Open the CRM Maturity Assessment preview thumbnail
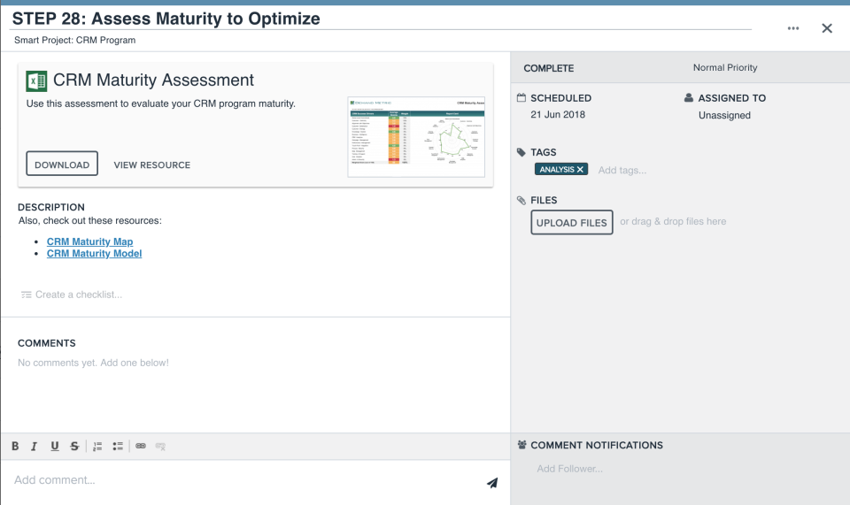Image resolution: width=850 pixels, height=505 pixels. (x=416, y=137)
